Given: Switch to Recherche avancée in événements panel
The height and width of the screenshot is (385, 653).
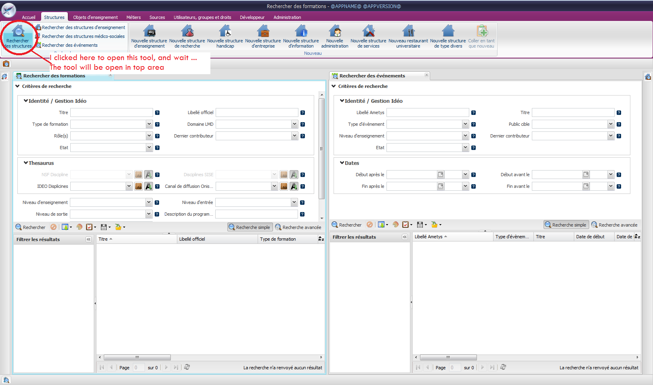Looking at the screenshot, I should (x=614, y=225).
